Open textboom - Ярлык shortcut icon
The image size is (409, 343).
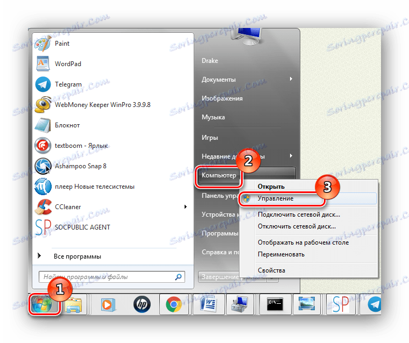(43, 146)
